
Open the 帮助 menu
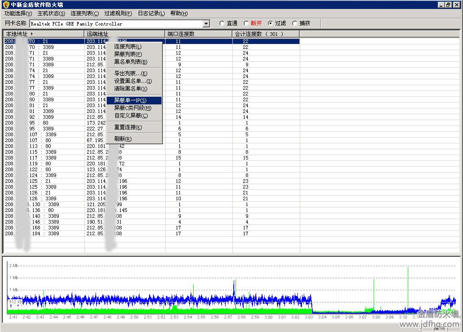coord(179,13)
